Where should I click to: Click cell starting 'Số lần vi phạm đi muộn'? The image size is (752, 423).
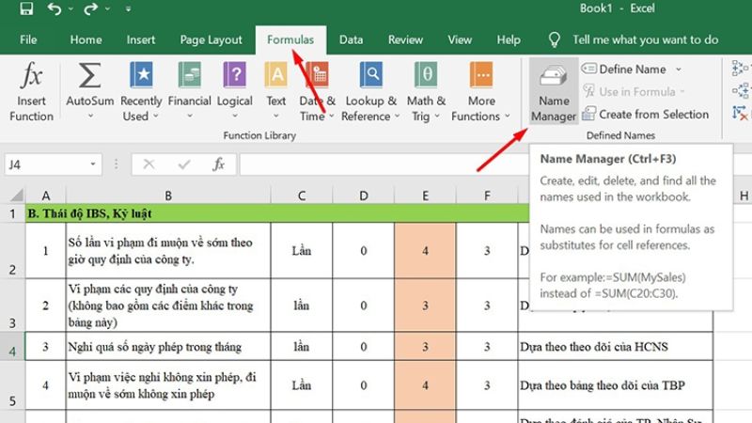(x=168, y=250)
